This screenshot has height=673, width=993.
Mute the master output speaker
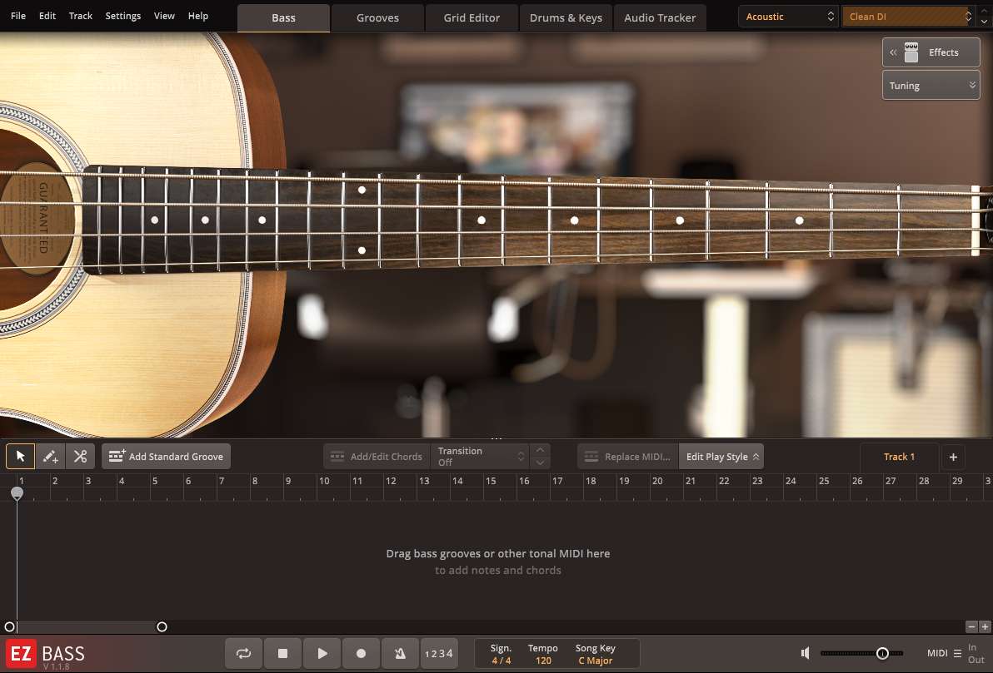click(805, 653)
